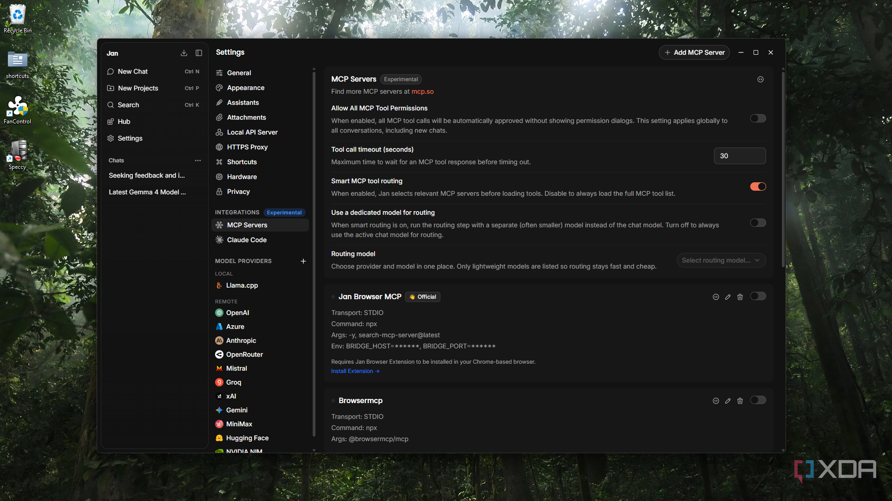
Task: Click the icon at the MCP Servers header's right
Action: 761,79
